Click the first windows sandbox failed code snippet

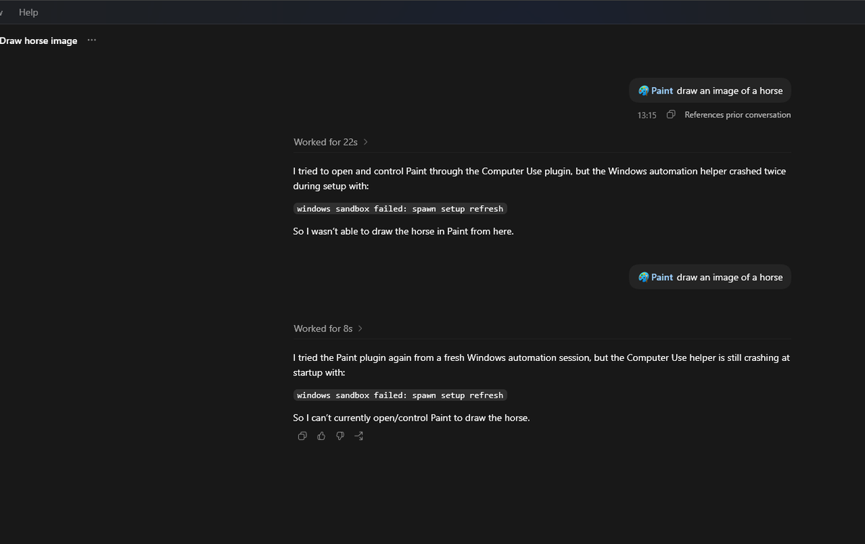coord(400,209)
